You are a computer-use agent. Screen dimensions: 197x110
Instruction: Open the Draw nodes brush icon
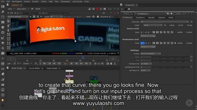point(3,12)
